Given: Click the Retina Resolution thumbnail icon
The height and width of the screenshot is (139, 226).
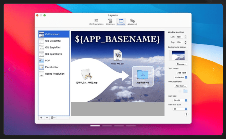Looking at the screenshot, I should point(41,74).
